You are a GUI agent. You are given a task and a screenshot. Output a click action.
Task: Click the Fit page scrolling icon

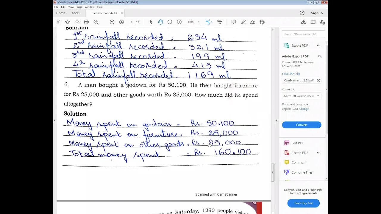point(207,22)
